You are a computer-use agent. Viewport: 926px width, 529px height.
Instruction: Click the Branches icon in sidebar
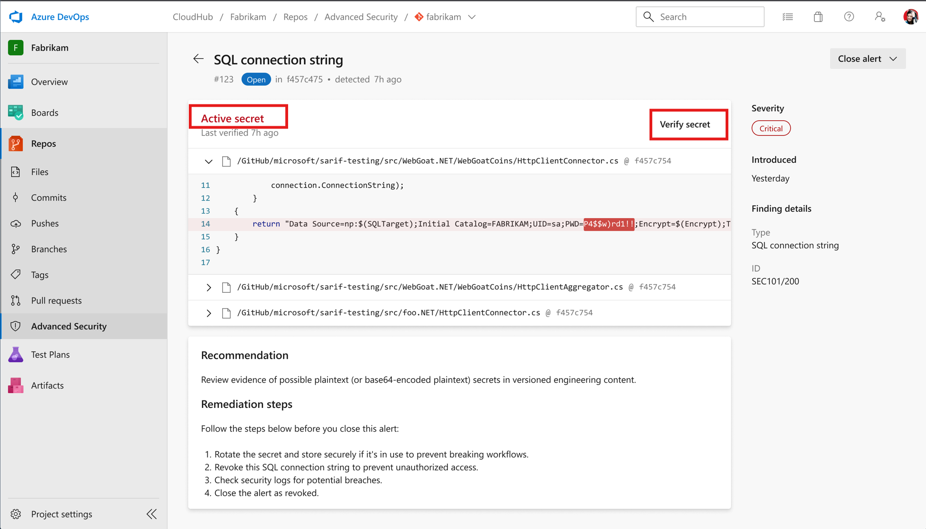point(16,249)
